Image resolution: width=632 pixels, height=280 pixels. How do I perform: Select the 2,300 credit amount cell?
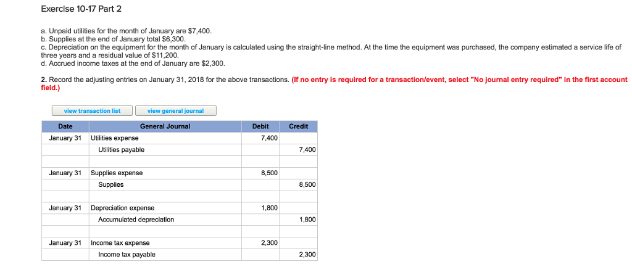298,255
